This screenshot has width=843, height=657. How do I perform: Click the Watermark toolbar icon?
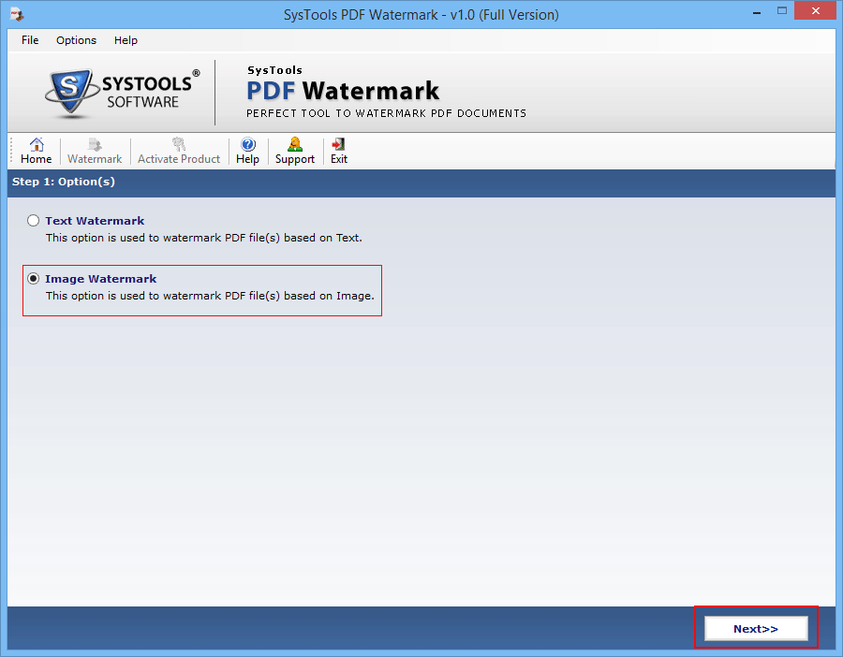(95, 144)
